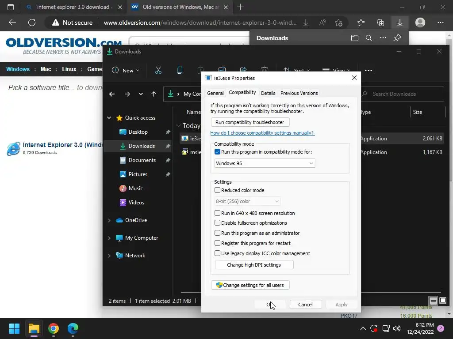Open Edge collections icon
Screen dimensions: 453x339
[380, 23]
